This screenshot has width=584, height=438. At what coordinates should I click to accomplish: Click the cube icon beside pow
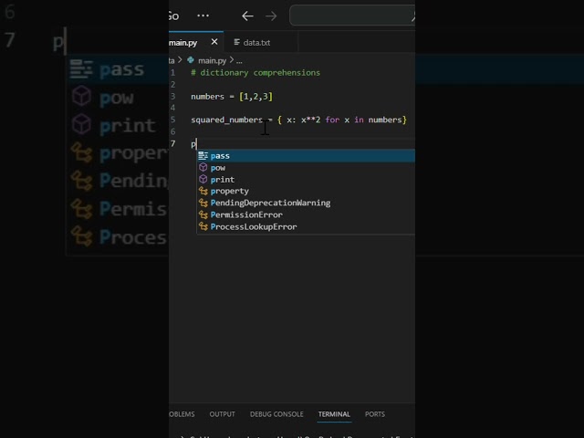(x=203, y=167)
